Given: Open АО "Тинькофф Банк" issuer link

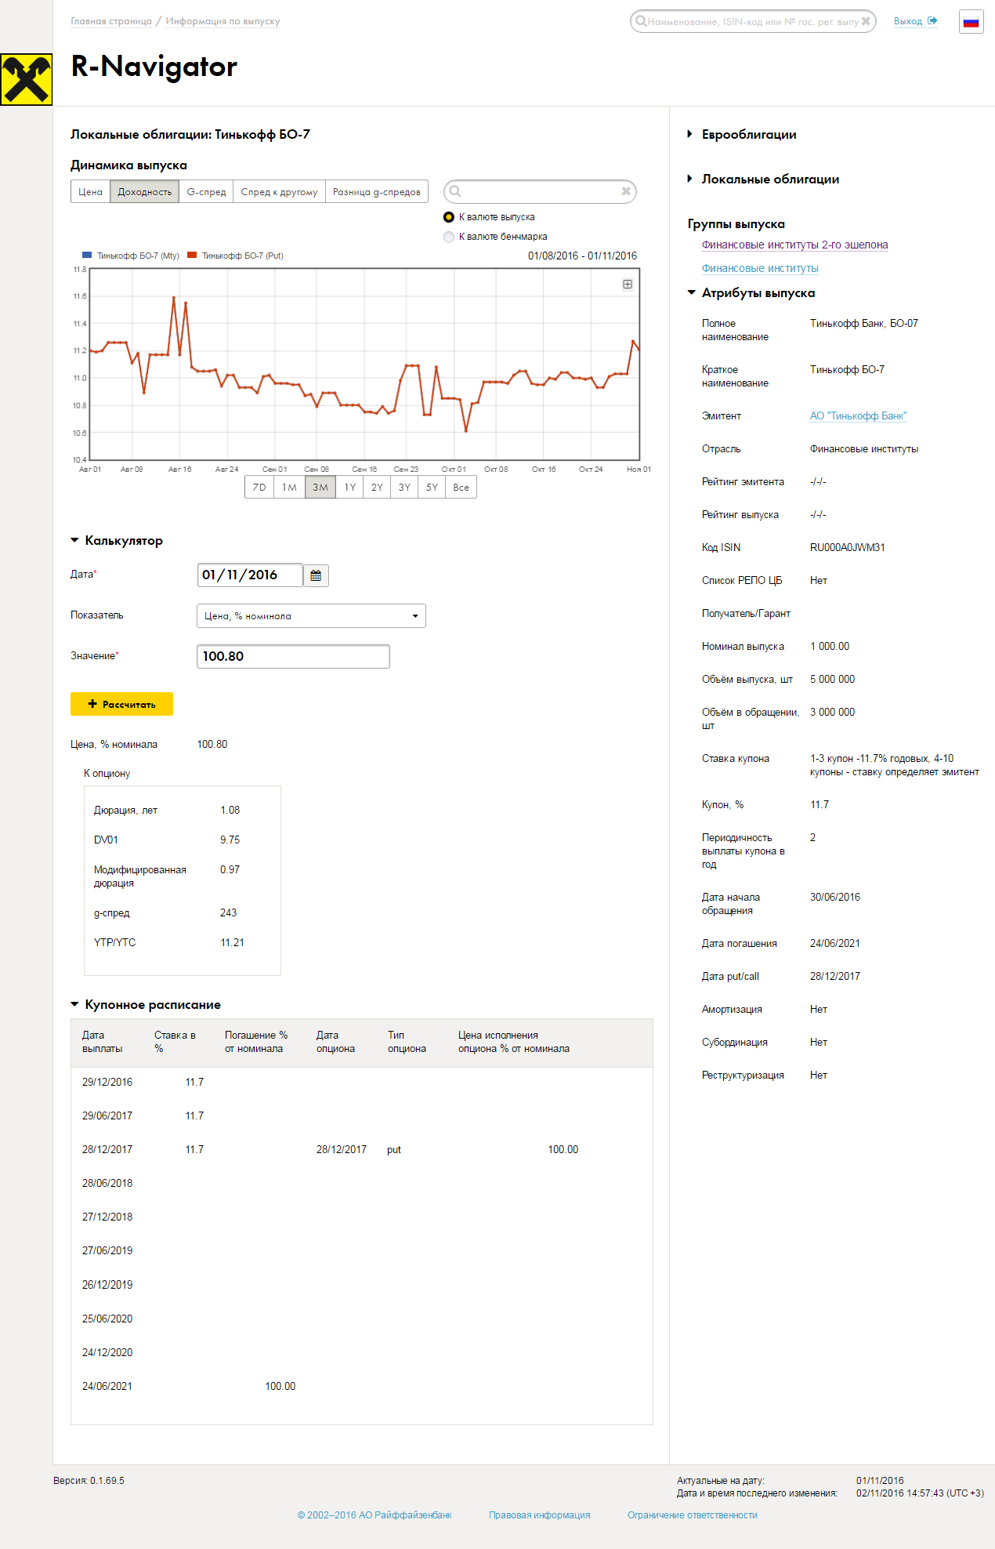Looking at the screenshot, I should [858, 415].
